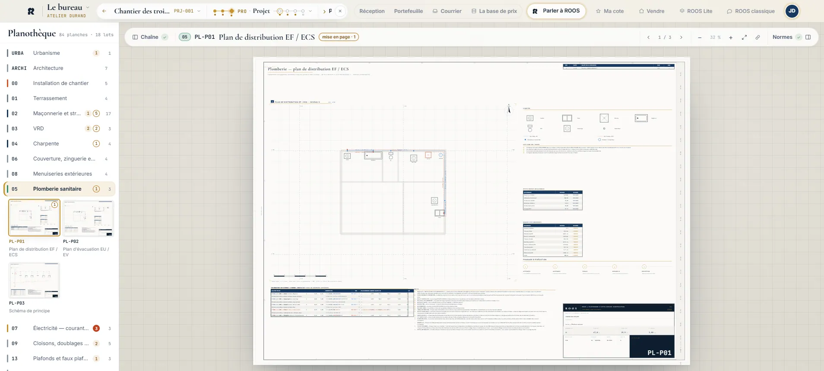Expand the Charpente lot
This screenshot has width=824, height=371.
(x=60, y=144)
